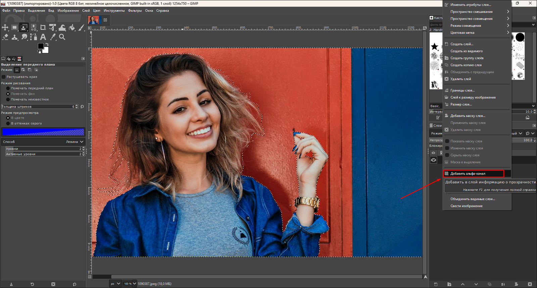Raise layer arrow in Layers dock
This screenshot has width=537, height=288.
[462, 284]
